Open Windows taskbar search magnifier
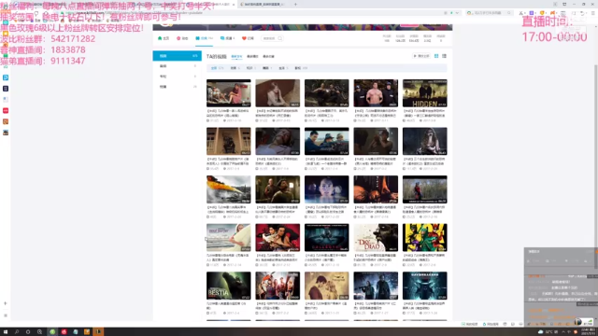Image resolution: width=598 pixels, height=336 pixels. tap(17, 332)
